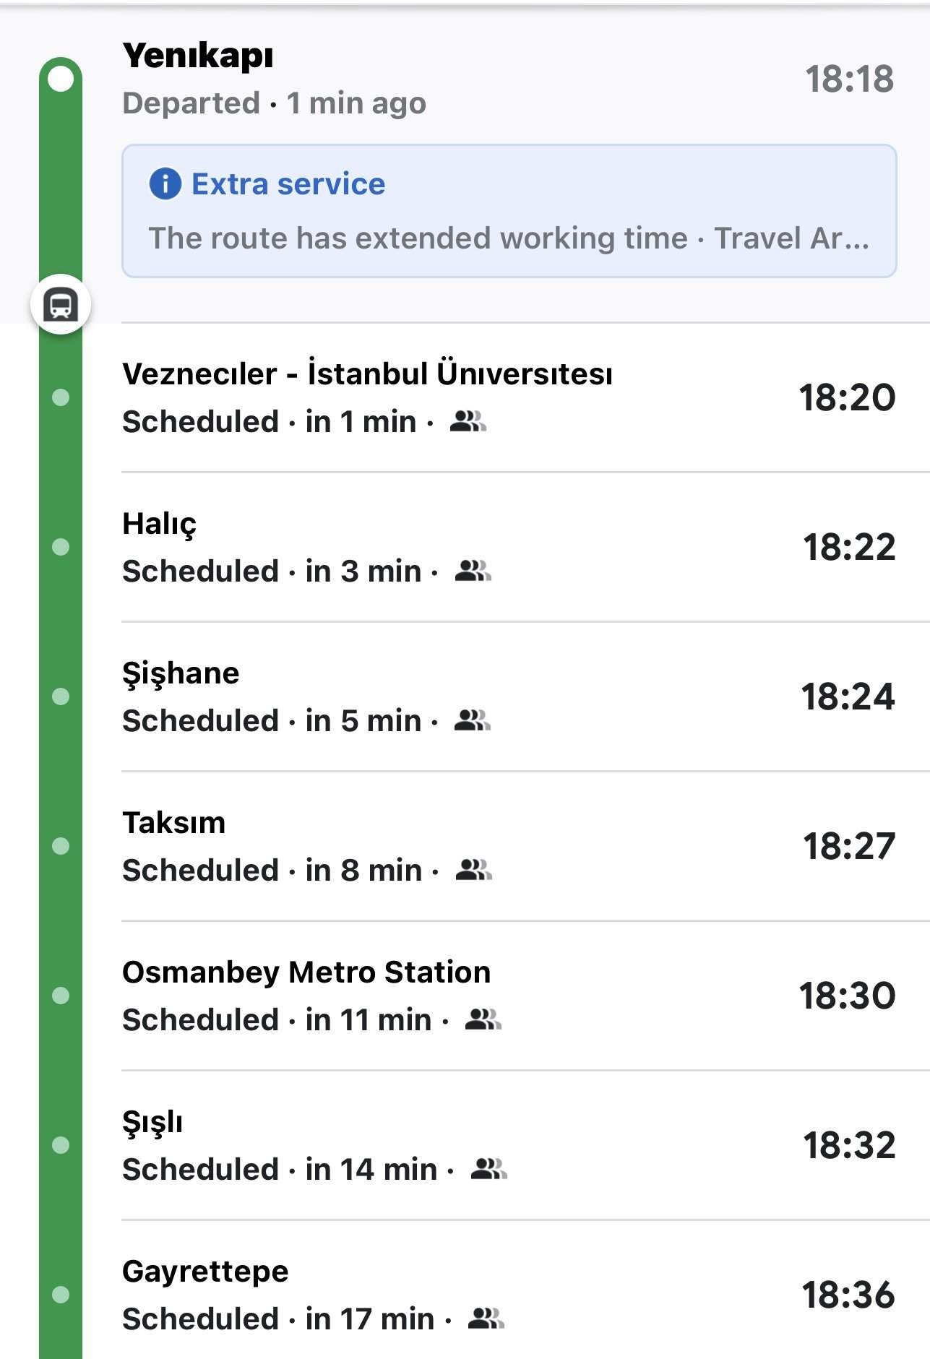
Task: Tap the blue info icon on Extra service
Action: point(165,184)
